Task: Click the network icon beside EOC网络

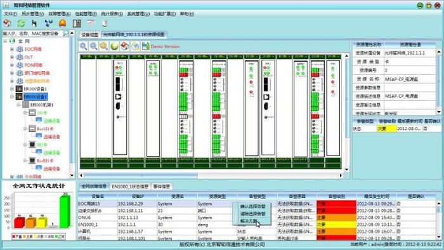Action: click(20, 49)
